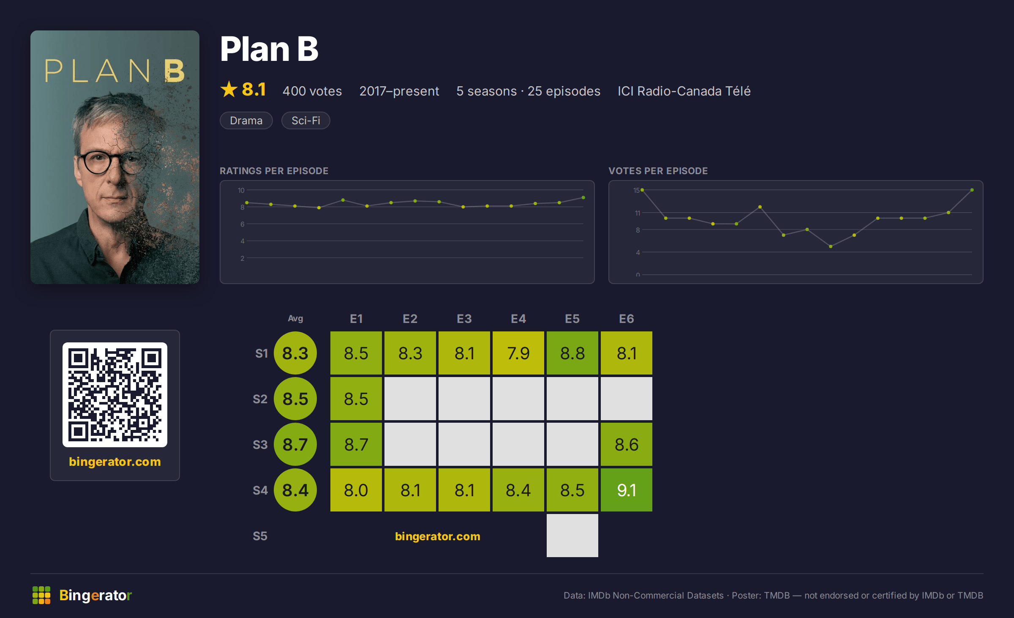
Task: Select the S1 E5 cell rated 8.8
Action: [x=572, y=353]
